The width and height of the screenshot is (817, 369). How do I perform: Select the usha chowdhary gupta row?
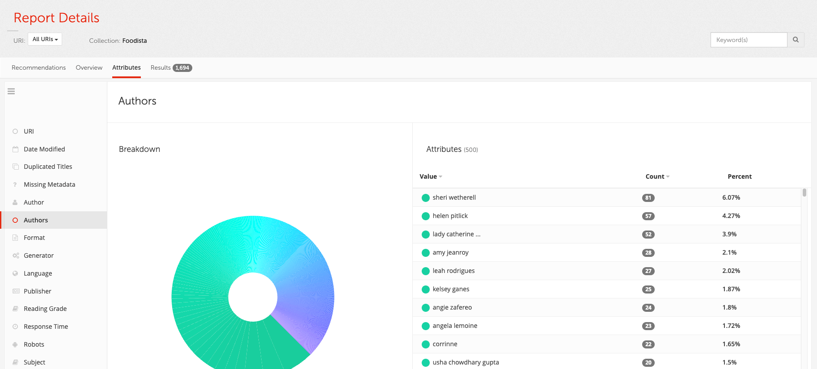(607, 361)
